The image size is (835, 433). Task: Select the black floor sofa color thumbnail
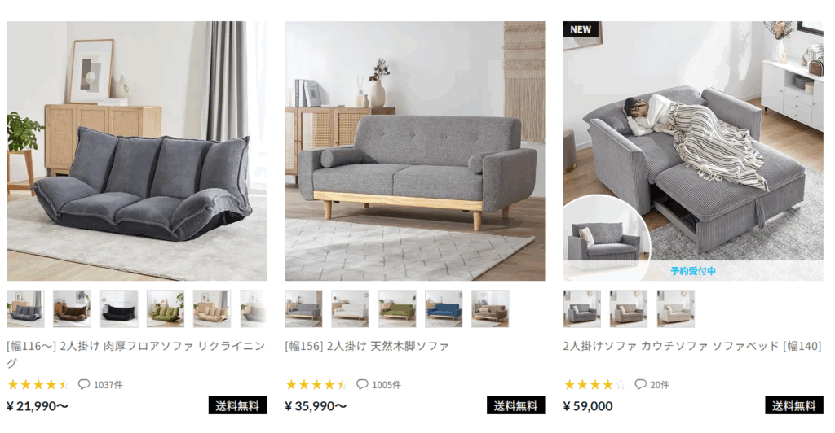pyautogui.click(x=119, y=308)
